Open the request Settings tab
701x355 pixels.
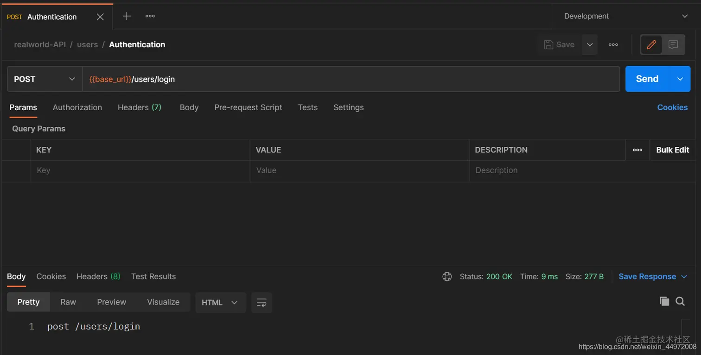point(349,107)
